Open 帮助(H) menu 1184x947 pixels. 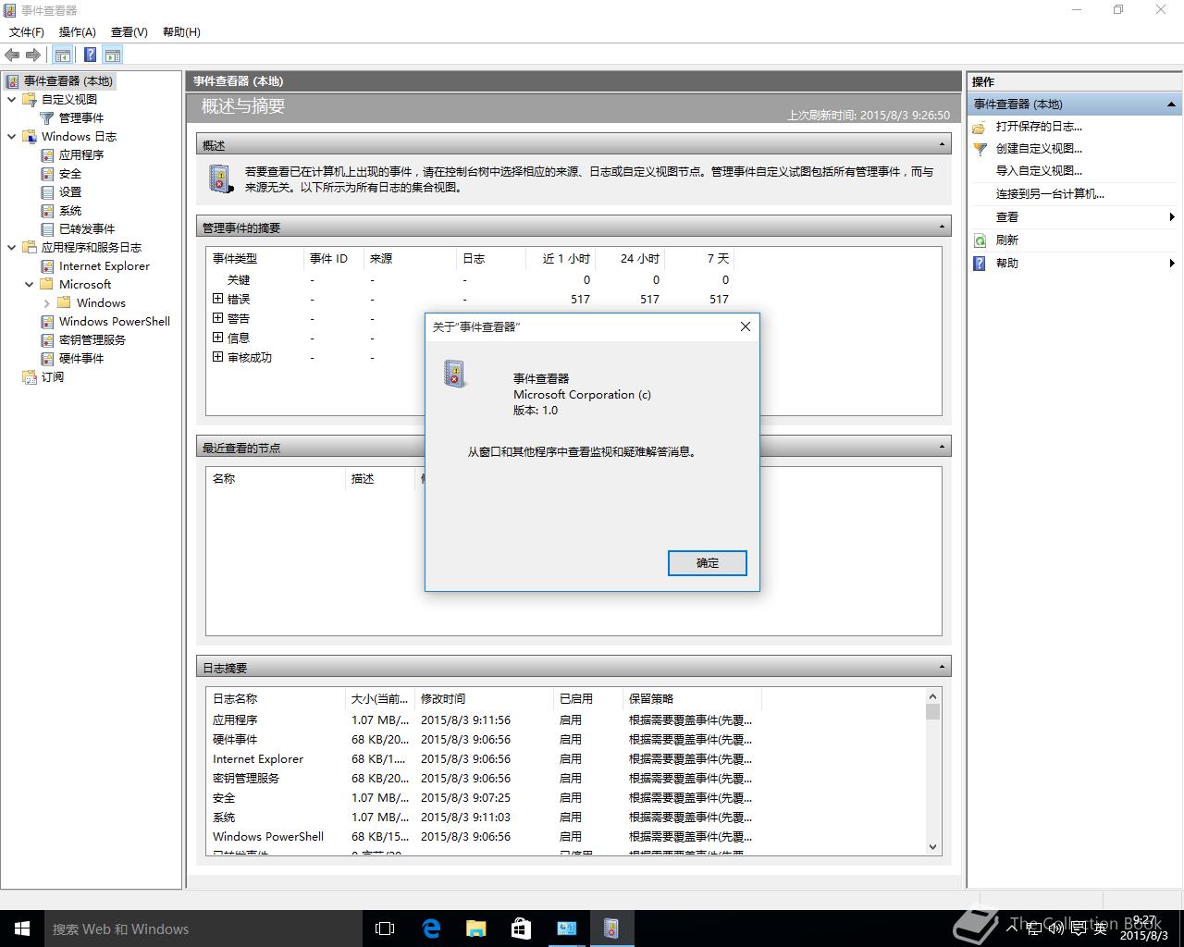(x=181, y=31)
